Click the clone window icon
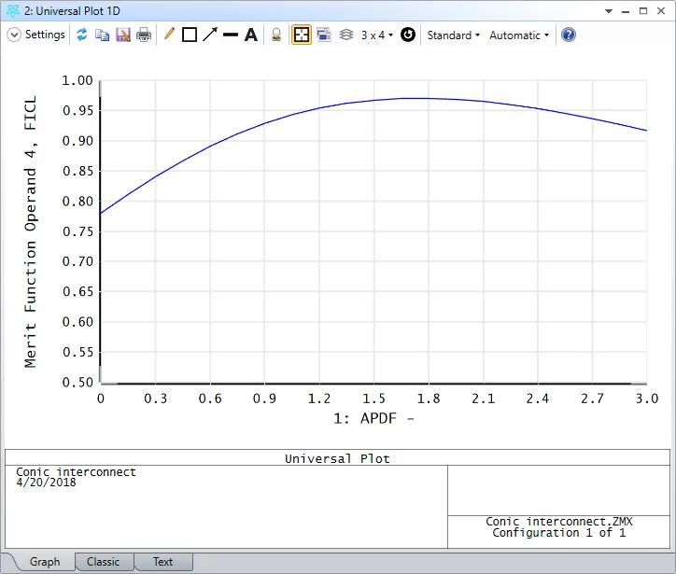 tap(324, 35)
